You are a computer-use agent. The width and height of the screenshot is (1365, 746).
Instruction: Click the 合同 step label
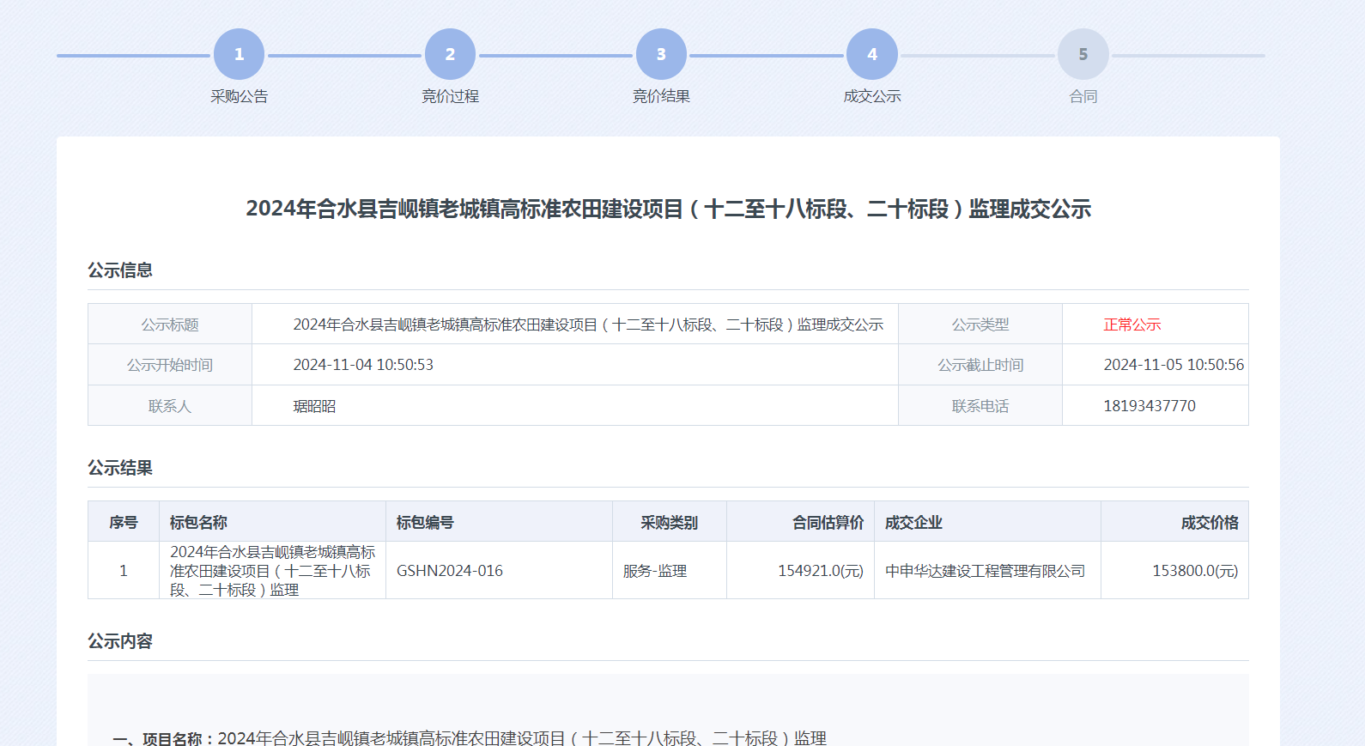[1083, 96]
